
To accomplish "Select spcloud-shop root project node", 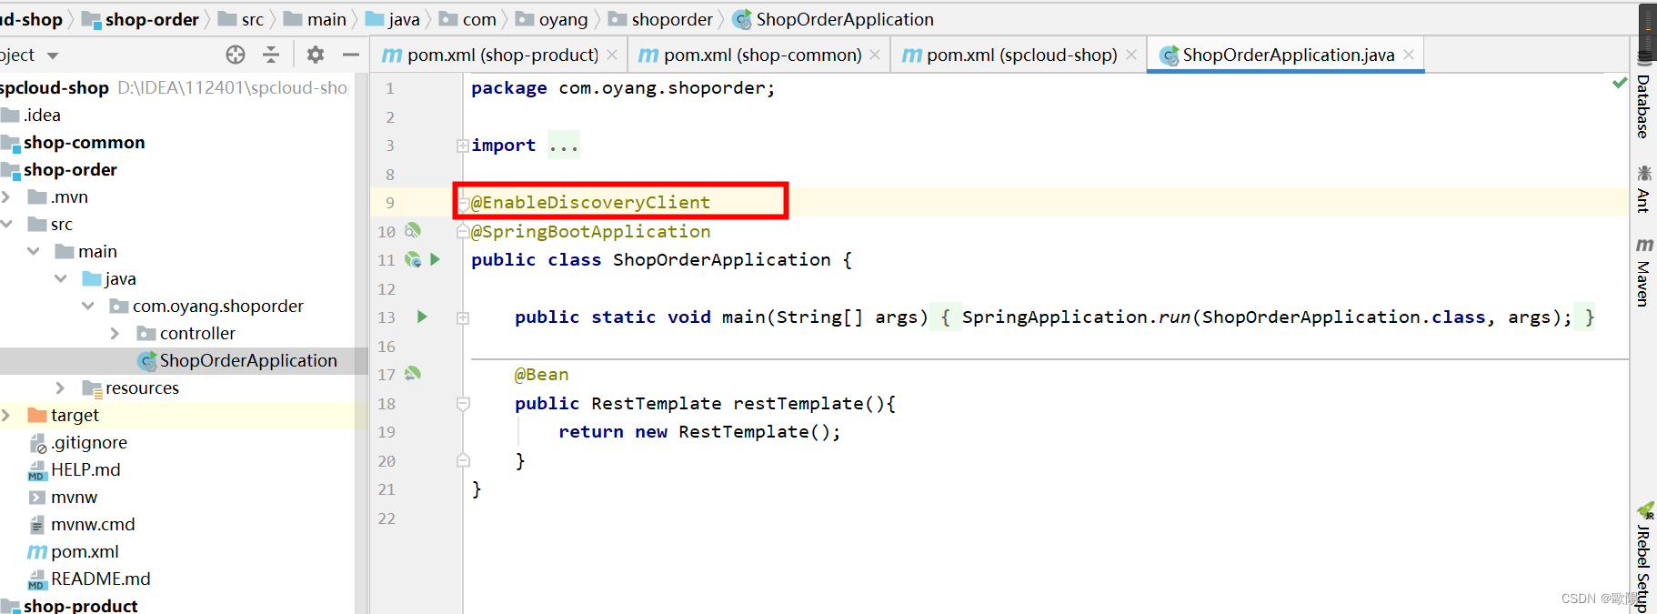I will pos(55,87).
